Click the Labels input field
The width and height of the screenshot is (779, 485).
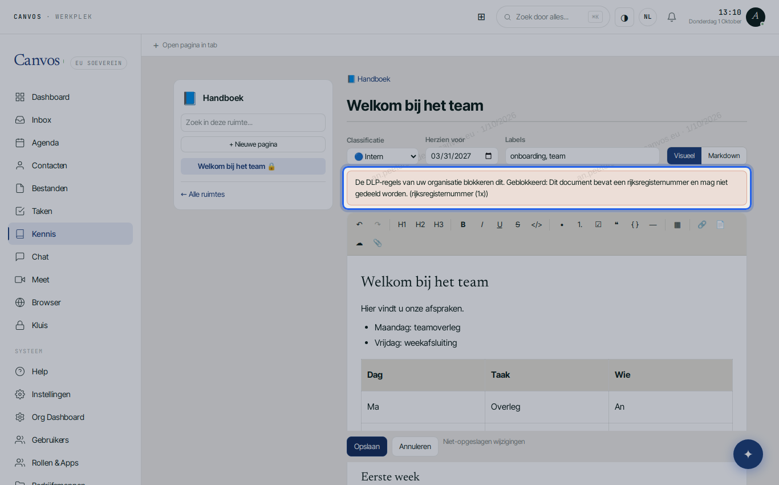(582, 156)
